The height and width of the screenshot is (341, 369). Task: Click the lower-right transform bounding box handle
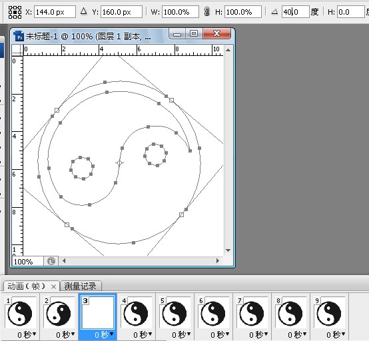181,214
